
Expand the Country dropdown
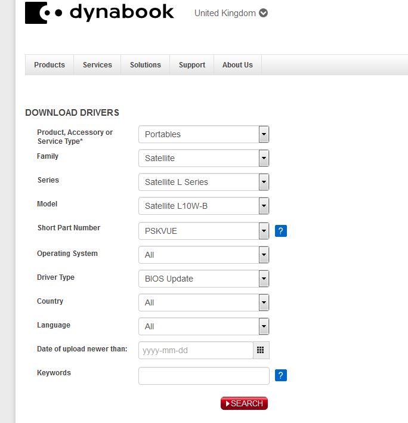coord(204,302)
